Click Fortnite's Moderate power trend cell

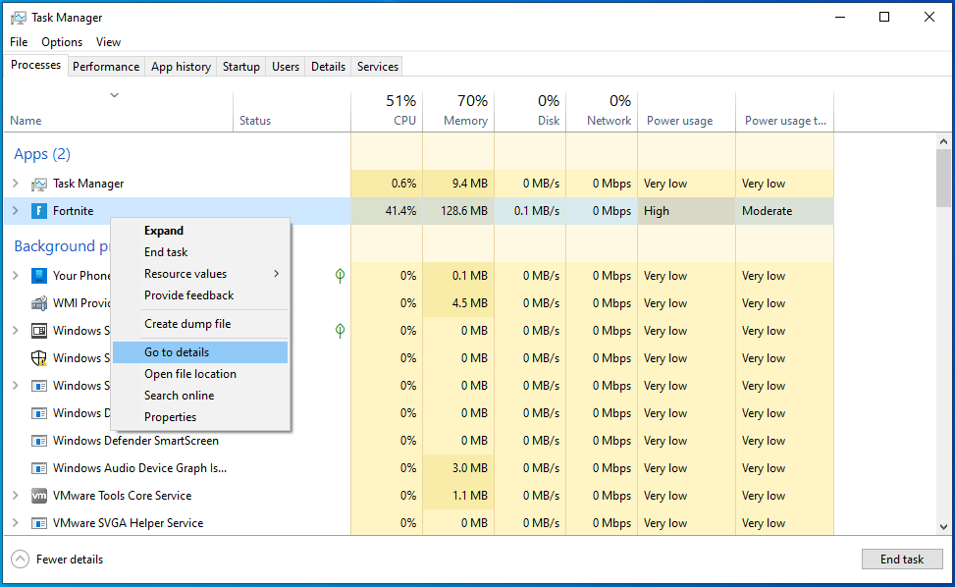point(784,211)
